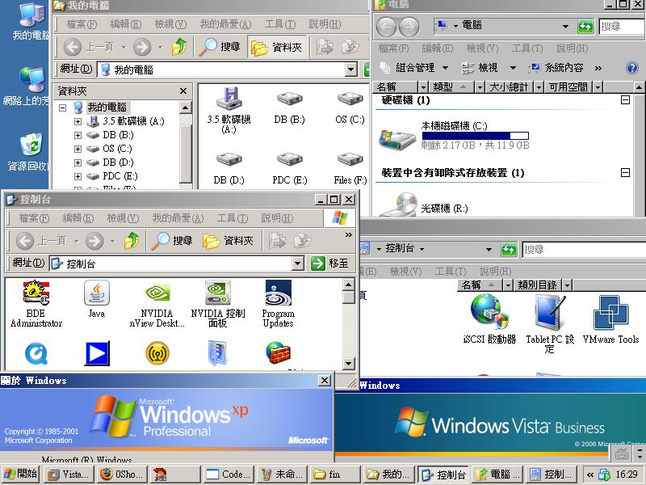This screenshot has height=485, width=646.
Task: Collapse 我的電腦 root tree node
Action: (x=63, y=108)
